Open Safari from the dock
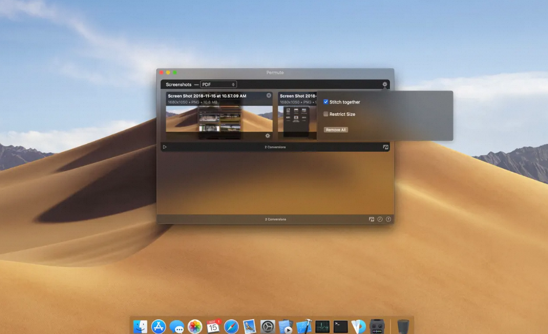Screen dimensions: 548x334 coord(231,327)
